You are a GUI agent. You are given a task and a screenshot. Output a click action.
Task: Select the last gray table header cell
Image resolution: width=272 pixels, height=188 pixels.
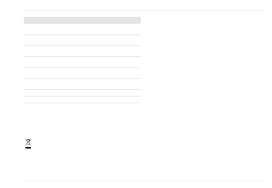click(121, 21)
